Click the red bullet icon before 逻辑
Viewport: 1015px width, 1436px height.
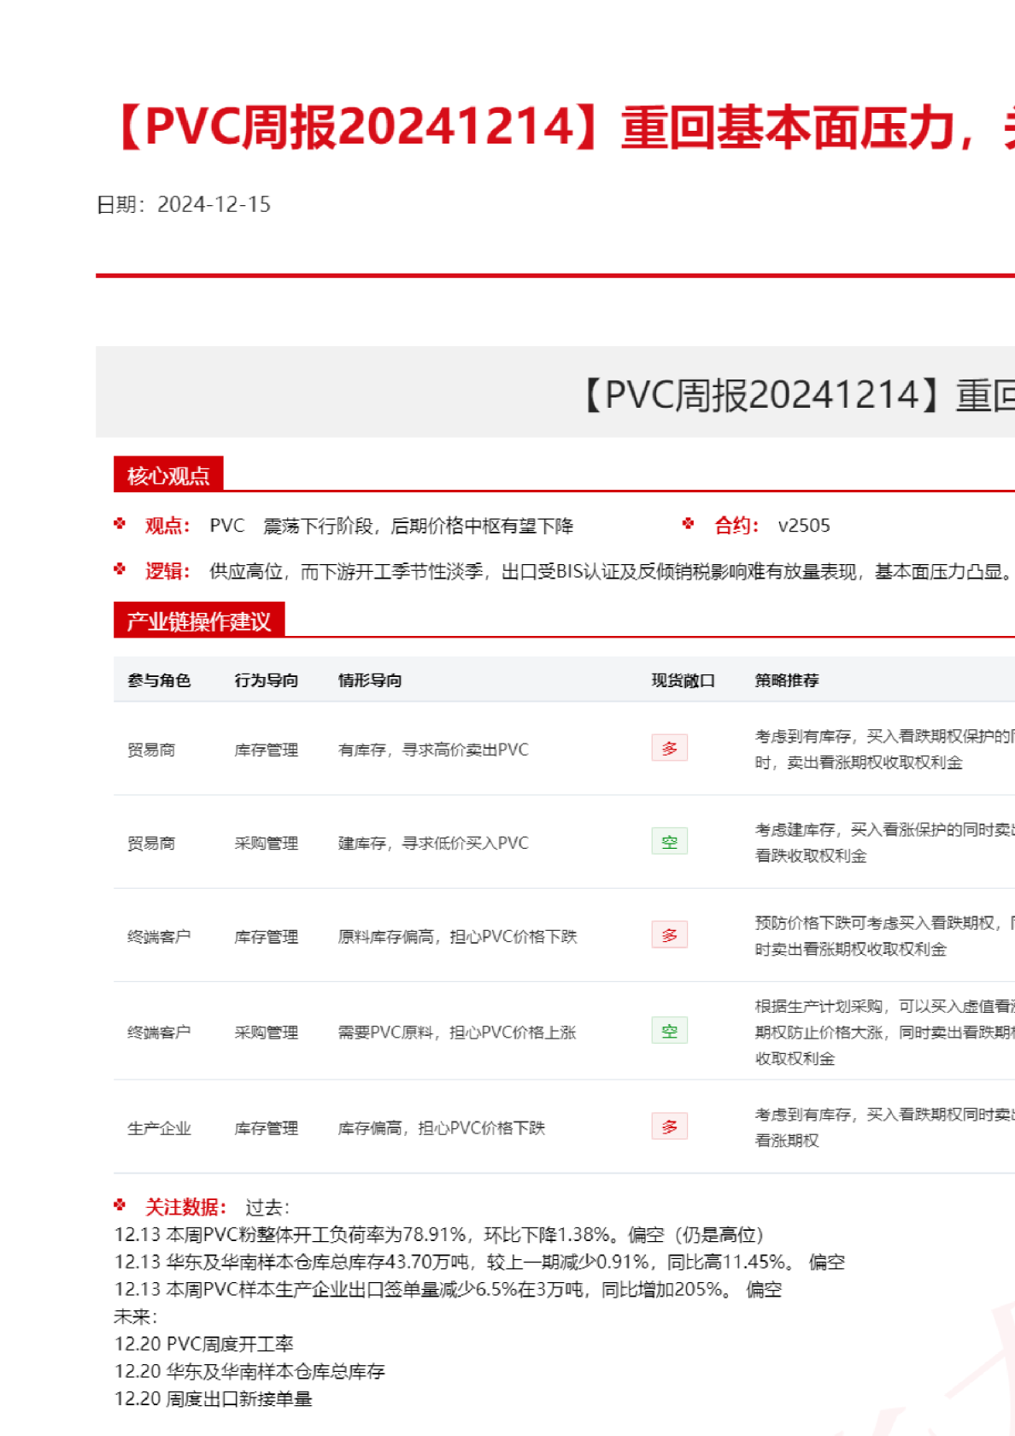(120, 569)
